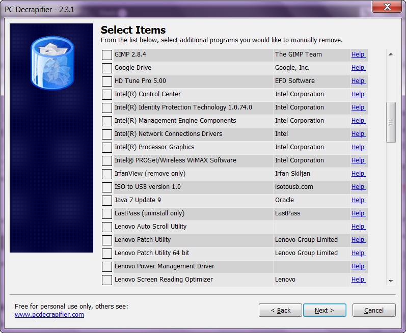This screenshot has height=333, width=406.
Task: Check Intel(R) Identity Protection Technology box
Action: (106, 107)
